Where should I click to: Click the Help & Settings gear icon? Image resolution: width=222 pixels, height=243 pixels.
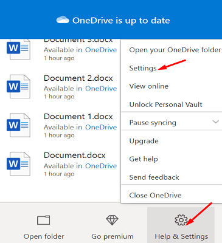click(181, 220)
